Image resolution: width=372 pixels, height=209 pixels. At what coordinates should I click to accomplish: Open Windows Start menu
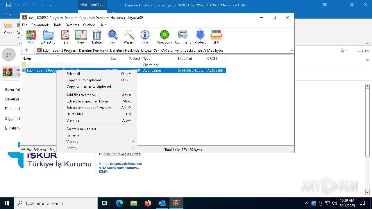(7, 203)
